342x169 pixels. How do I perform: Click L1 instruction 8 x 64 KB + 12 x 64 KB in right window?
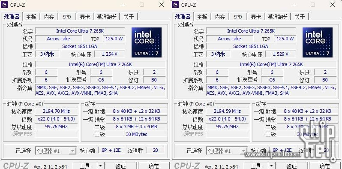pos(308,119)
